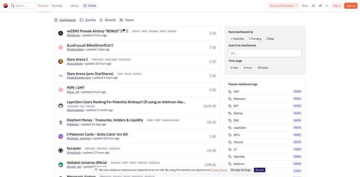Screen dimensions: 360x177
Task: Open the @web3academypro author profile
Action: point(79,78)
